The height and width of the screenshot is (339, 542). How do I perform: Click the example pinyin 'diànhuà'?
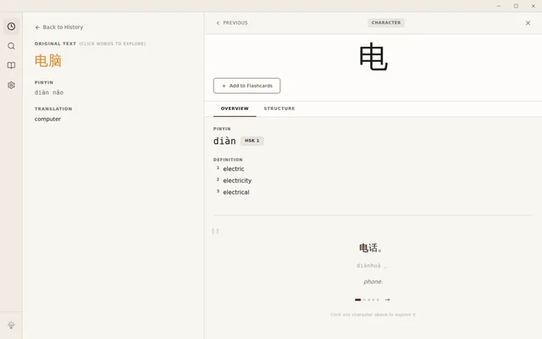coord(368,265)
